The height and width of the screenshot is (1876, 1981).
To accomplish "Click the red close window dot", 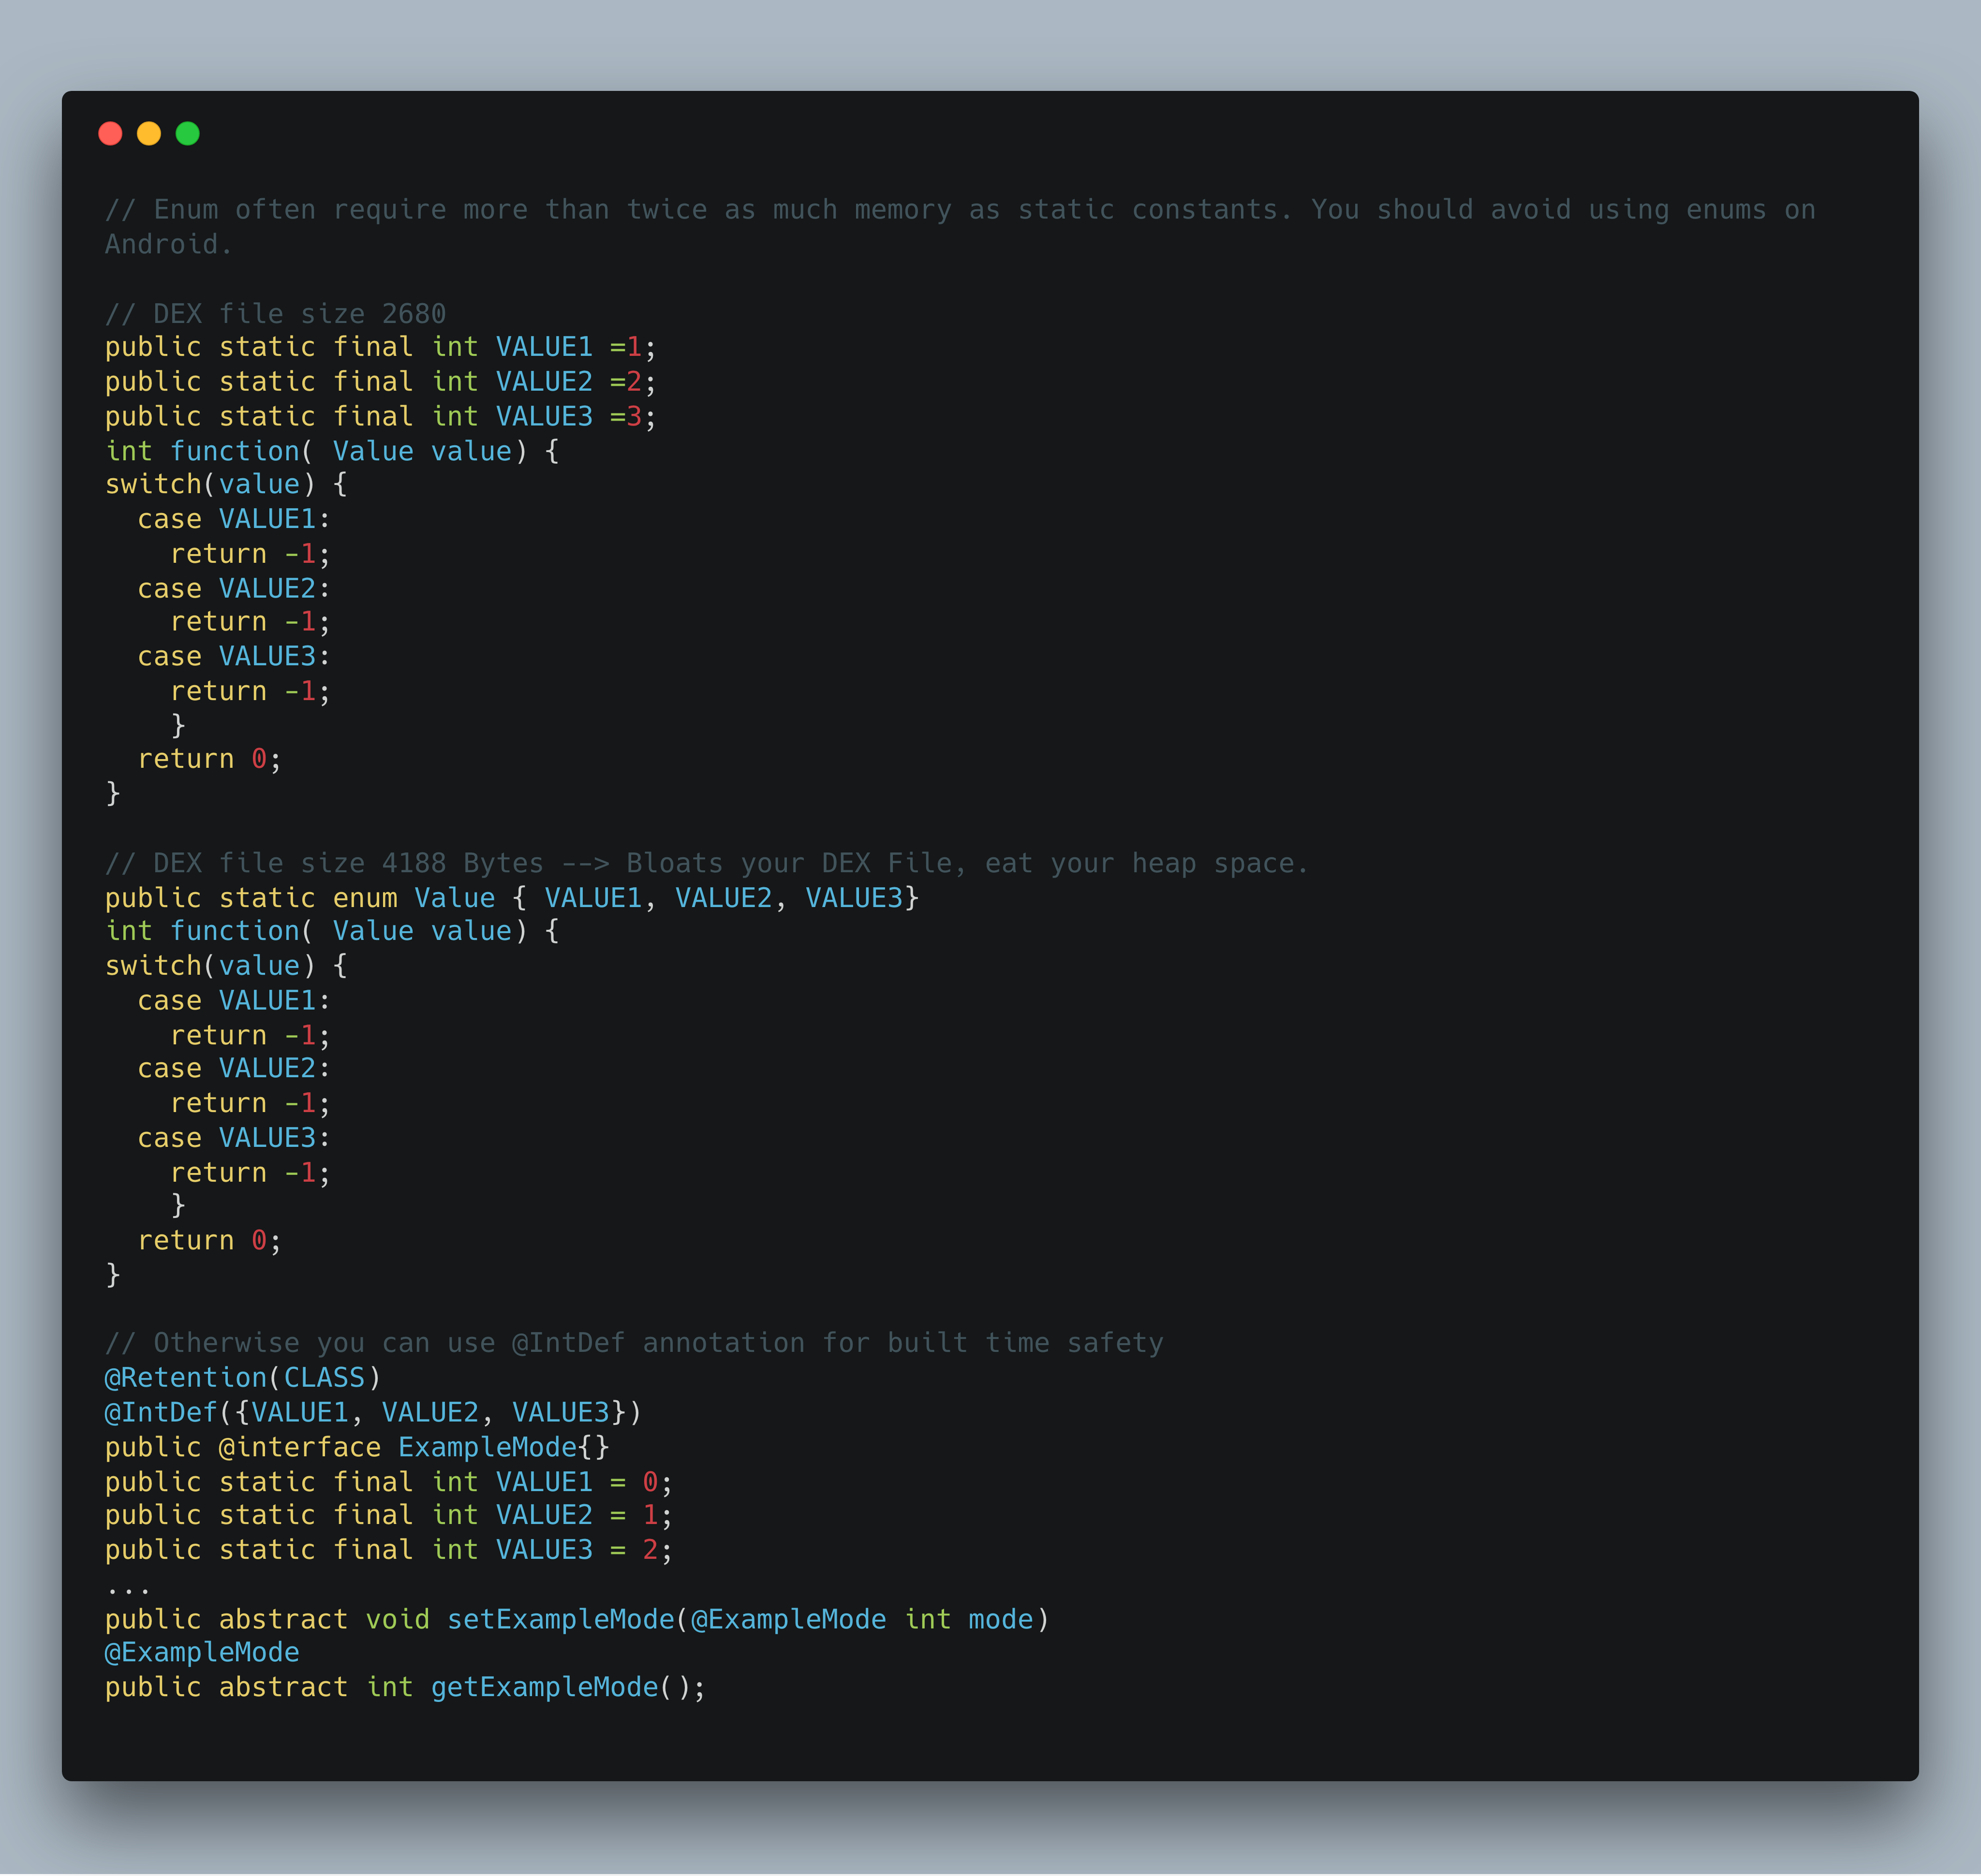I will 110,133.
